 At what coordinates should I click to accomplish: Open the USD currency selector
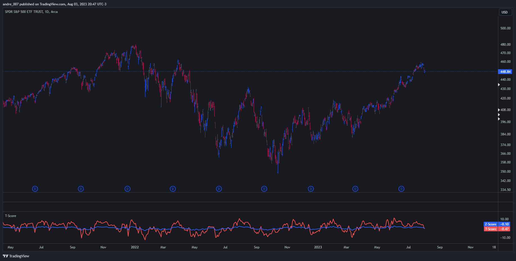[x=505, y=12]
